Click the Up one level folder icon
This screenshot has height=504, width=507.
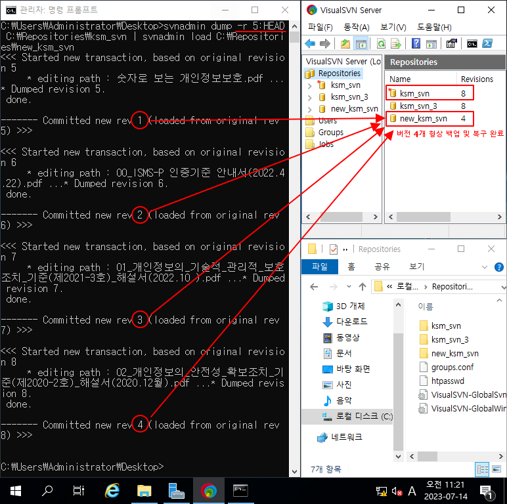click(x=345, y=43)
